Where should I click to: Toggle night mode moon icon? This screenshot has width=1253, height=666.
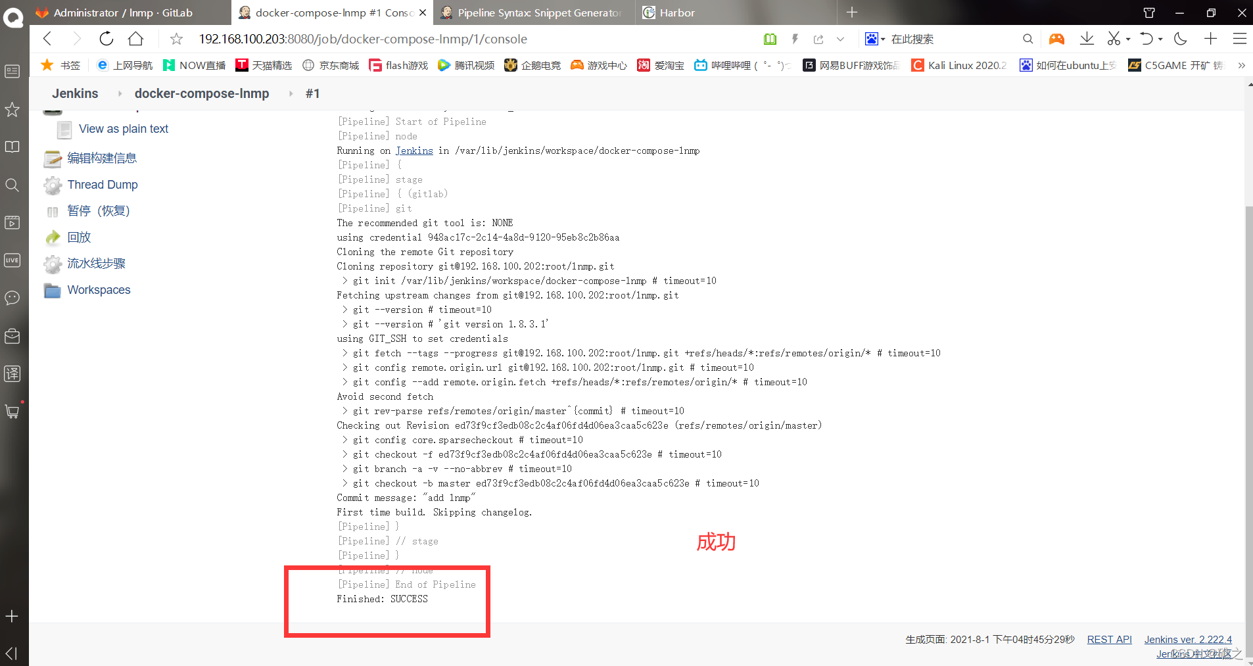pos(1181,39)
